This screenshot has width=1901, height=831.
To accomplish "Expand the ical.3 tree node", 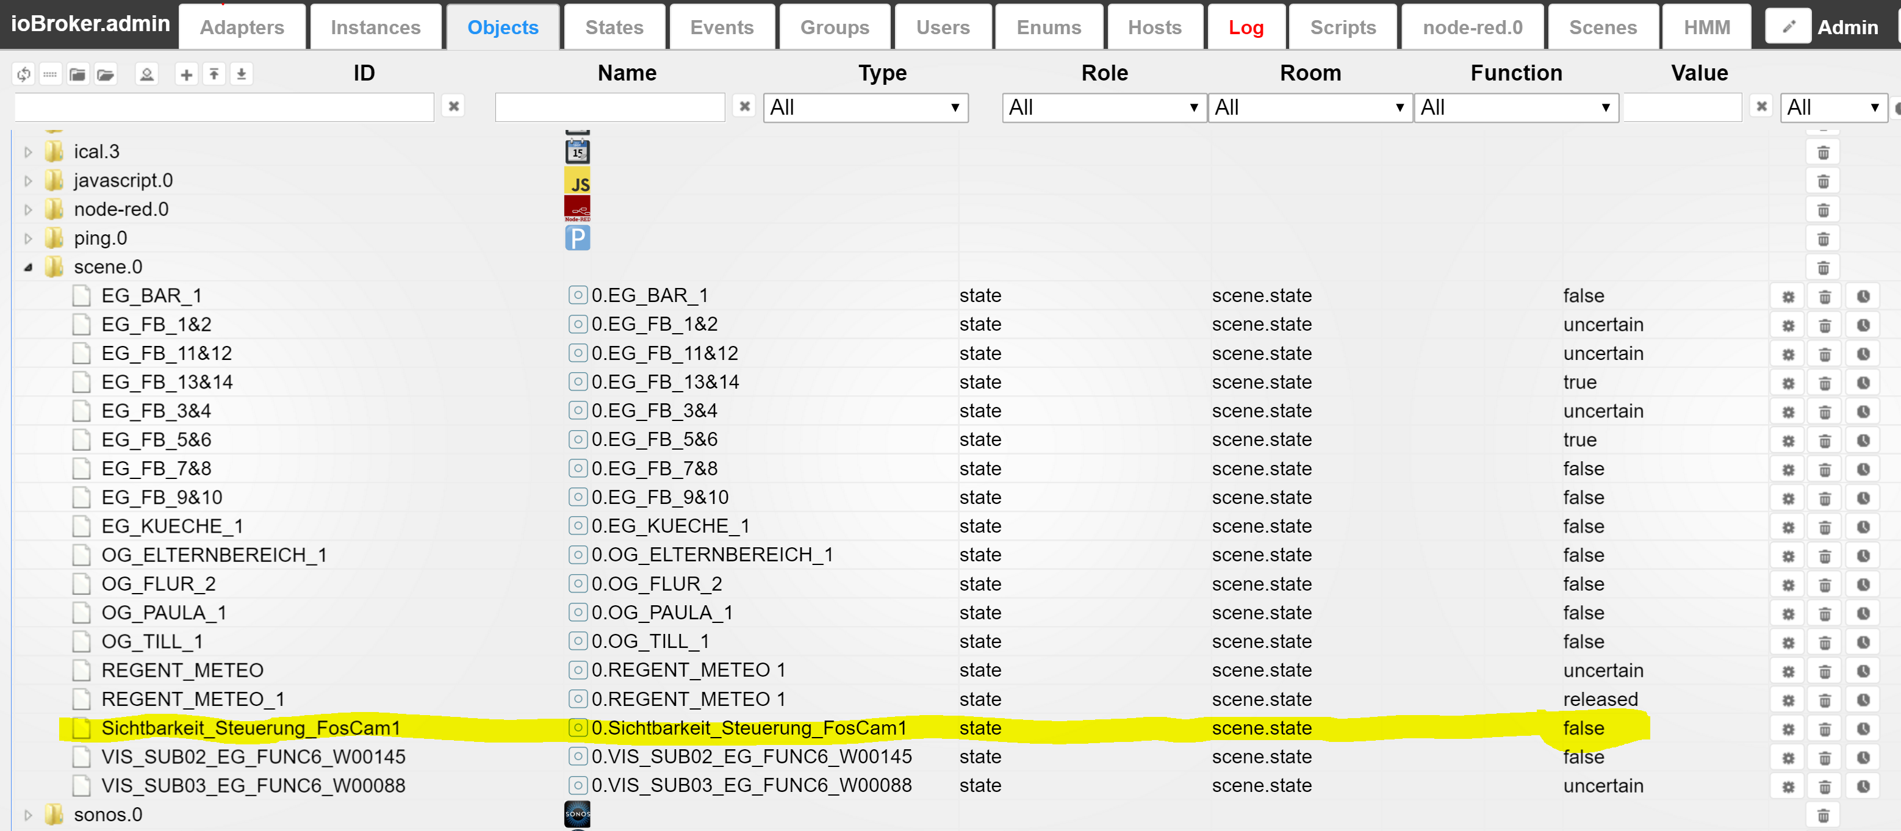I will click(28, 152).
